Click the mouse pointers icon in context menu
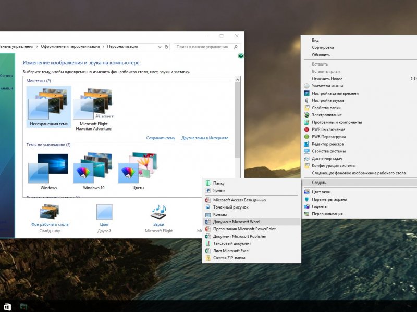 [306, 86]
